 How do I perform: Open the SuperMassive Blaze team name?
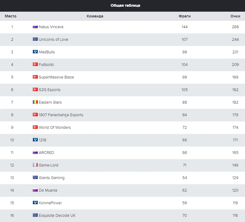tap(56, 77)
